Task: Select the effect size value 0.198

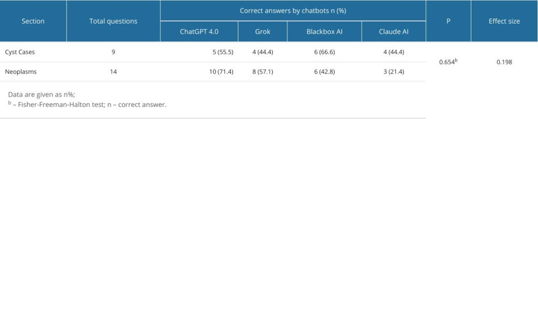Action: (504, 62)
